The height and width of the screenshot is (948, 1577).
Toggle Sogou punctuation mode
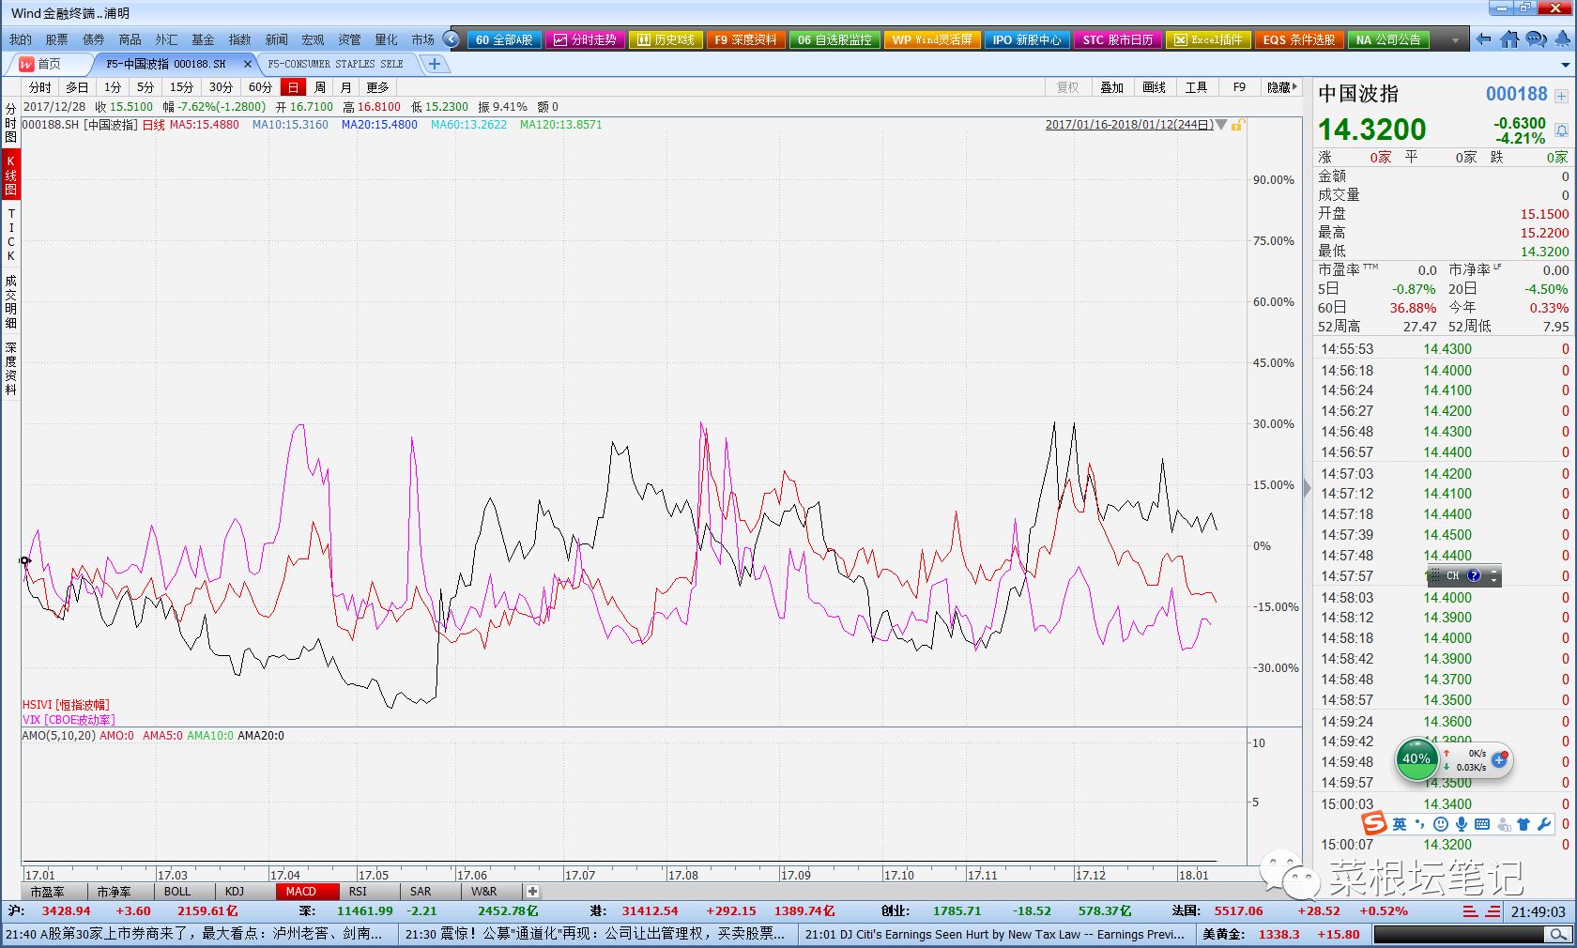pos(1419,824)
